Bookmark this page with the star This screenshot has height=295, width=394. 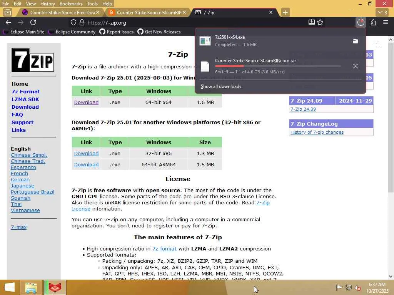coord(320,22)
